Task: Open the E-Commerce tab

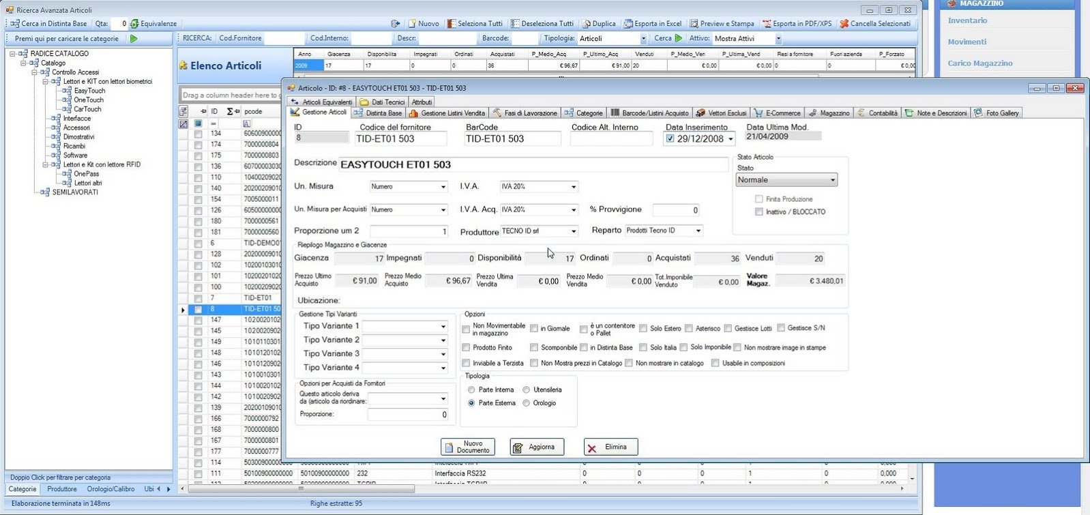Action: coord(778,113)
